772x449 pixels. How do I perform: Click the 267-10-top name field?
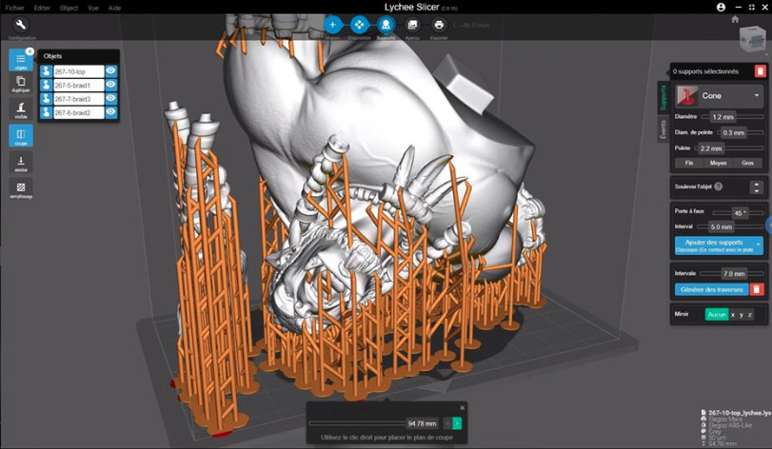click(79, 71)
